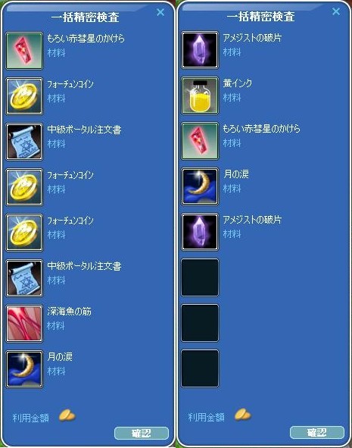Image resolution: width=352 pixels, height=448 pixels.
Task: Click the lower blue portal scroll icon
Action: (x=24, y=278)
